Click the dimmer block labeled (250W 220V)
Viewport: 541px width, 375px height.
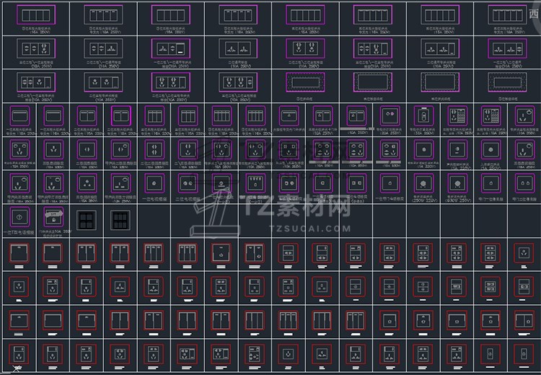[423, 183]
